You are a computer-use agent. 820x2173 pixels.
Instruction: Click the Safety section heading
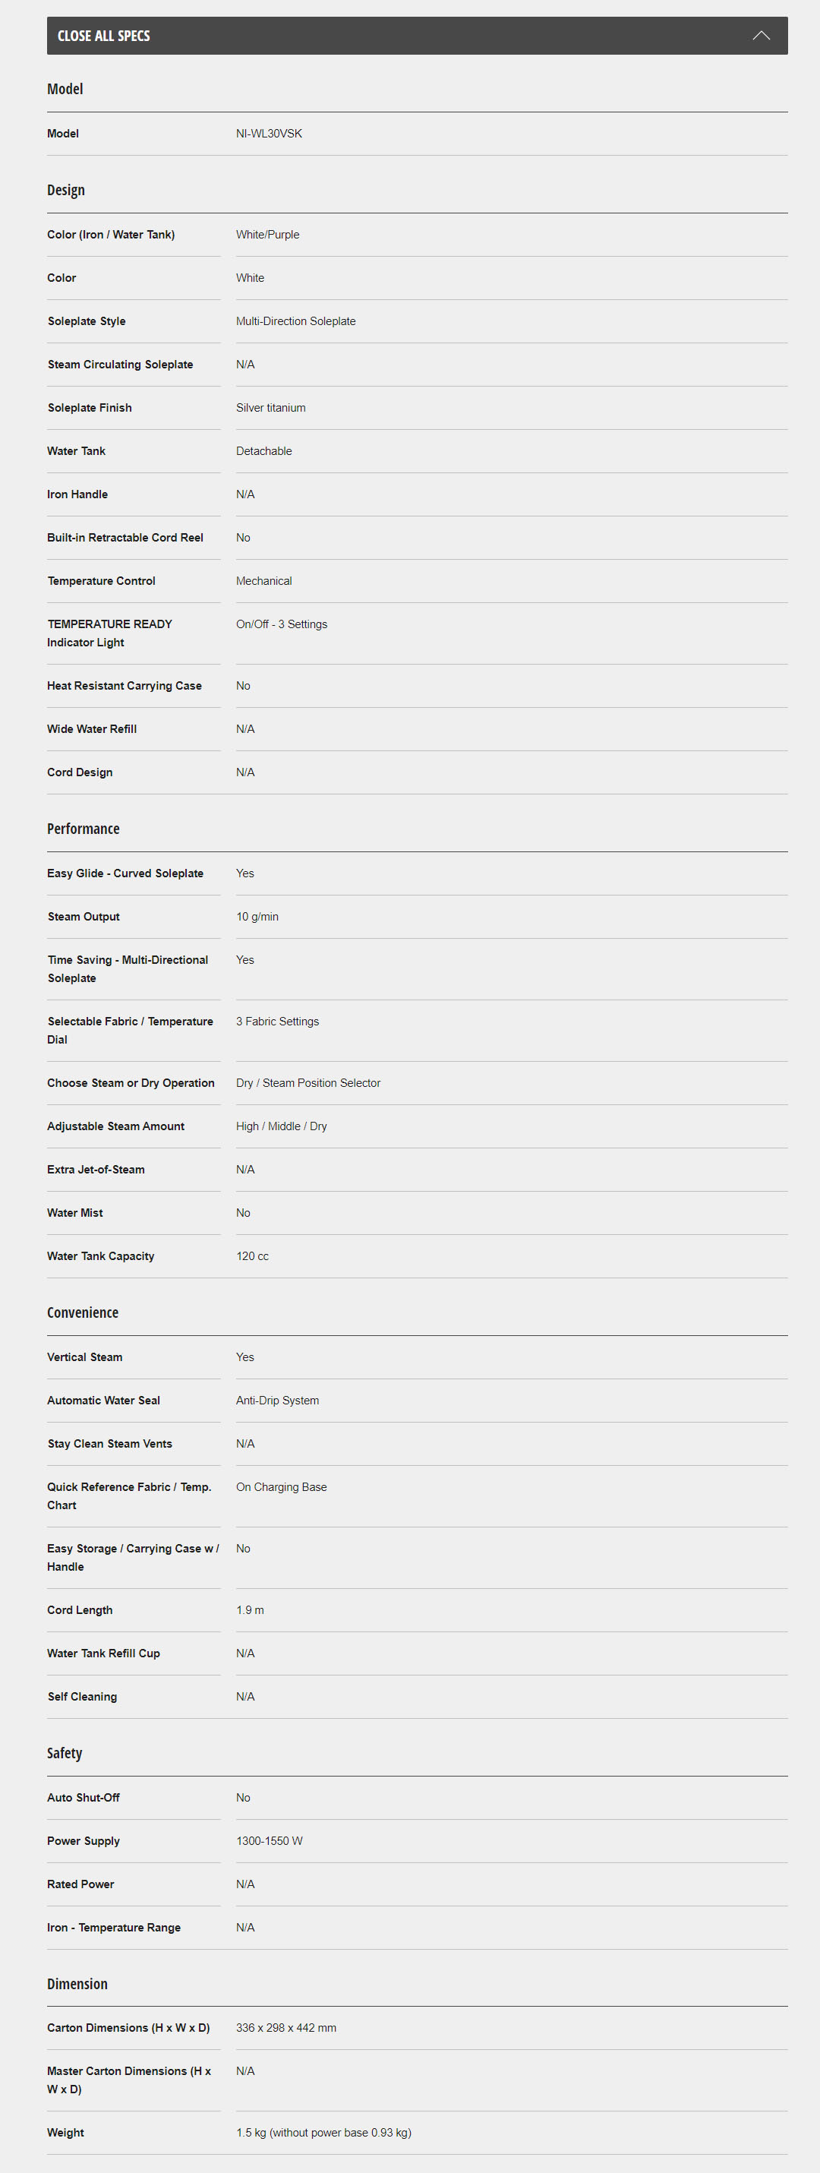coord(65,1753)
